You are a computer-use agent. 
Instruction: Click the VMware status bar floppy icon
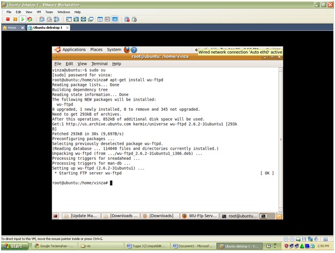point(304,239)
